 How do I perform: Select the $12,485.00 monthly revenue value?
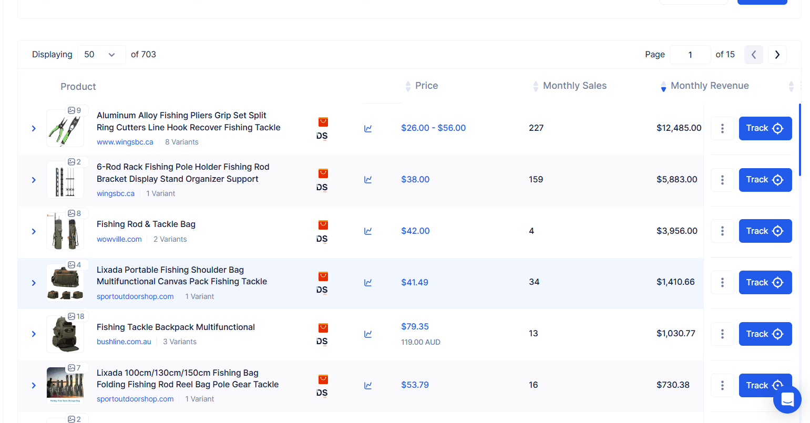(679, 128)
